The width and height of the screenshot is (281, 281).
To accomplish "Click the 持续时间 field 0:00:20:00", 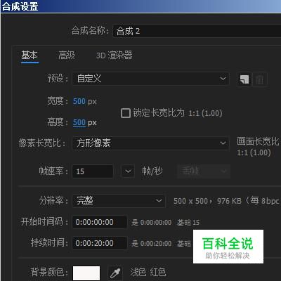I will pos(100,243).
